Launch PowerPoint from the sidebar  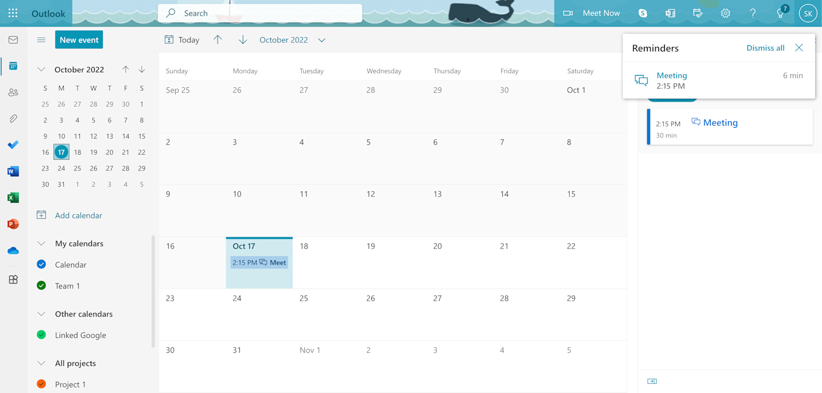[x=13, y=224]
